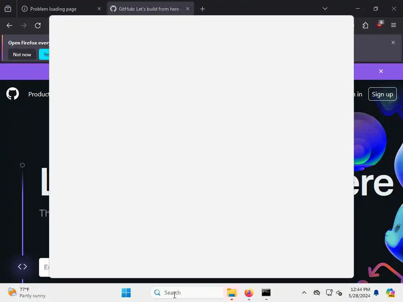Open the Firefox extensions puzzle icon
403x302 pixels.
click(365, 25)
